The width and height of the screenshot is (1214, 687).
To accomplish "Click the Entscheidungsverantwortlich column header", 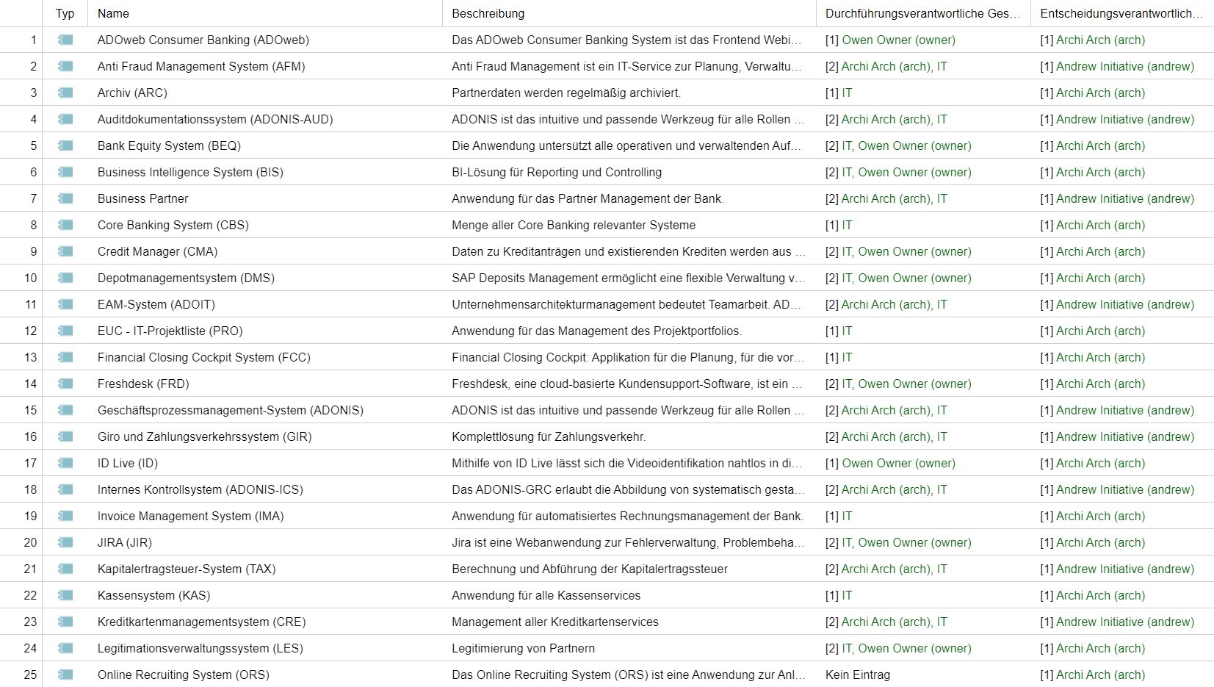I will pos(1121,13).
